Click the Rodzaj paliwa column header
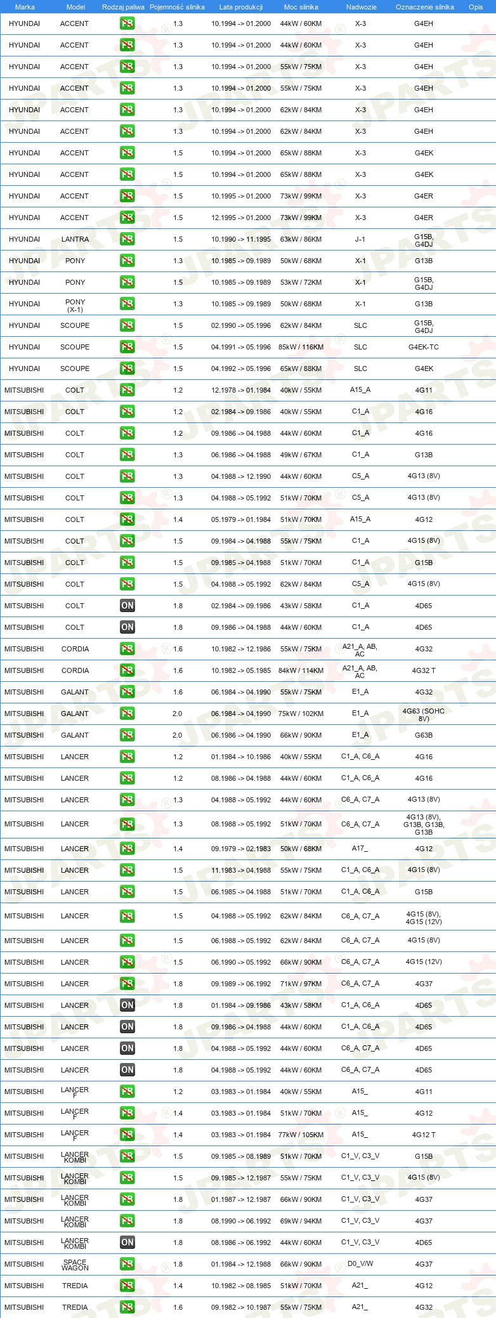Screen dimensions: 496x1318 click(123, 7)
